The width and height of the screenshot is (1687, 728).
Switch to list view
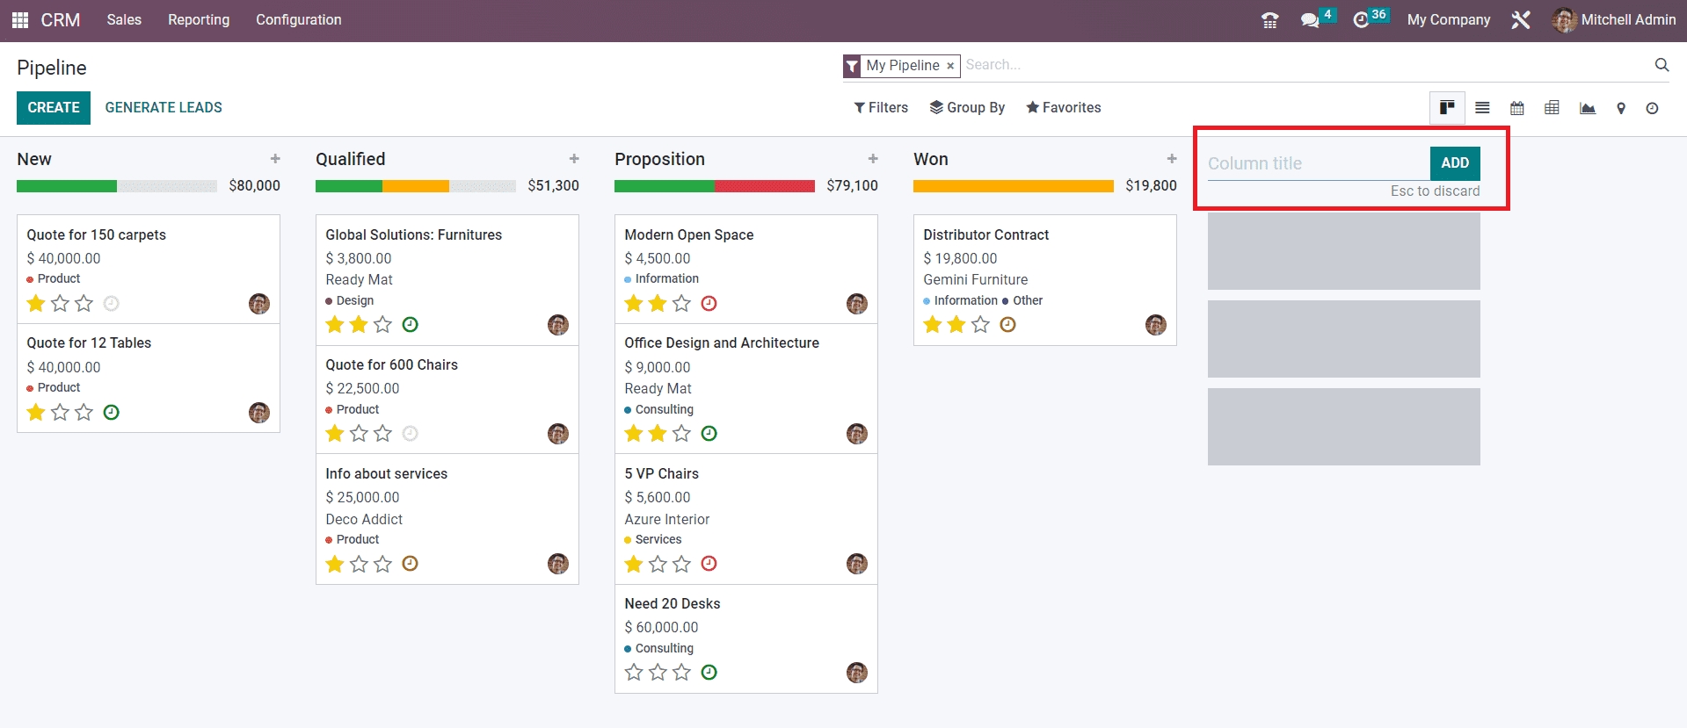[x=1482, y=108]
